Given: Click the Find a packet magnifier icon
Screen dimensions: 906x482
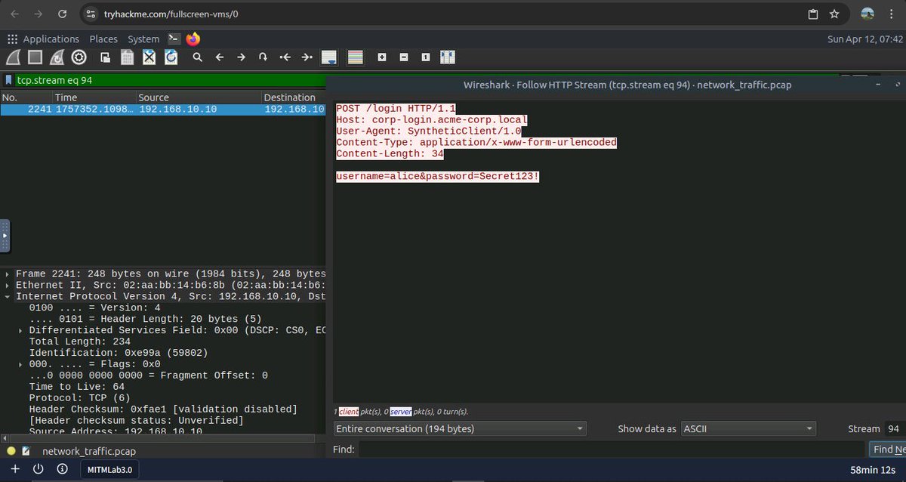Looking at the screenshot, I should 197,57.
